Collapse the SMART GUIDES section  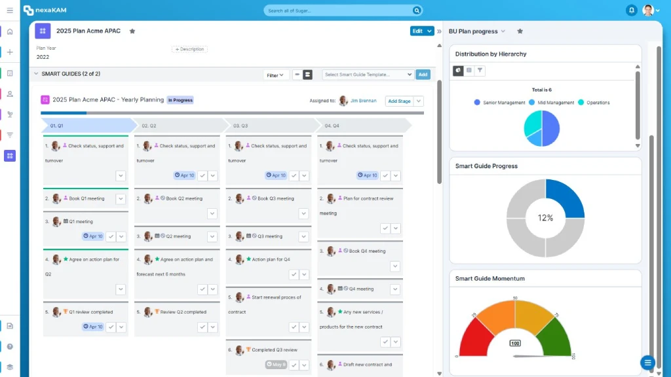[36, 73]
